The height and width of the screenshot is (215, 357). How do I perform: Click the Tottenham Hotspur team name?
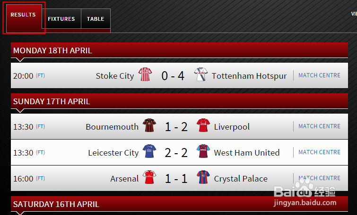249,75
